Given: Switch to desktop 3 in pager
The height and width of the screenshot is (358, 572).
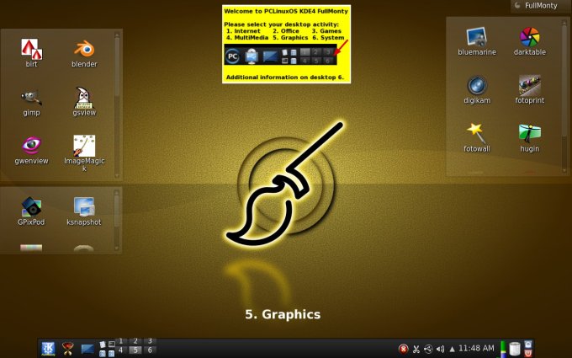Looking at the screenshot, I should [150, 341].
